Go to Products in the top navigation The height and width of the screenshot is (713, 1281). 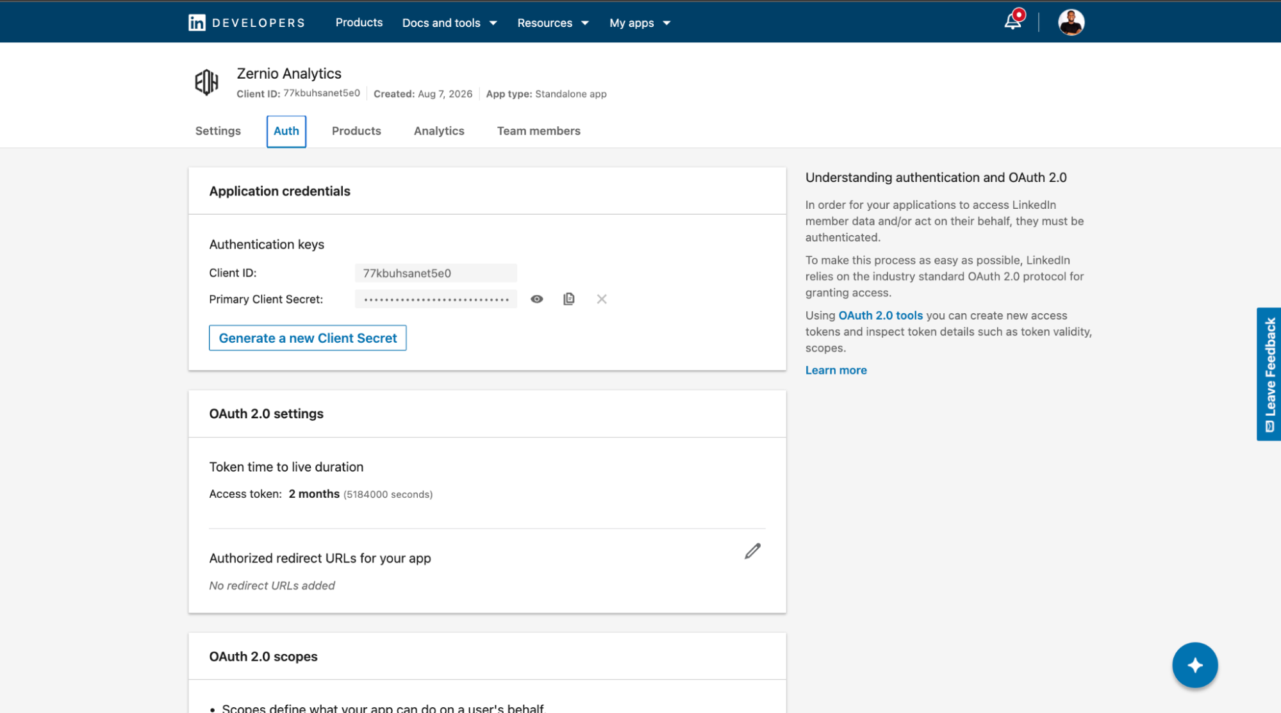tap(359, 22)
